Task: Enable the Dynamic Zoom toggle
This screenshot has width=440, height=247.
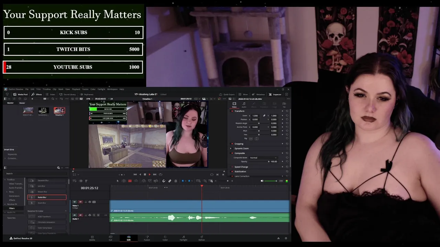Action: 231,149
